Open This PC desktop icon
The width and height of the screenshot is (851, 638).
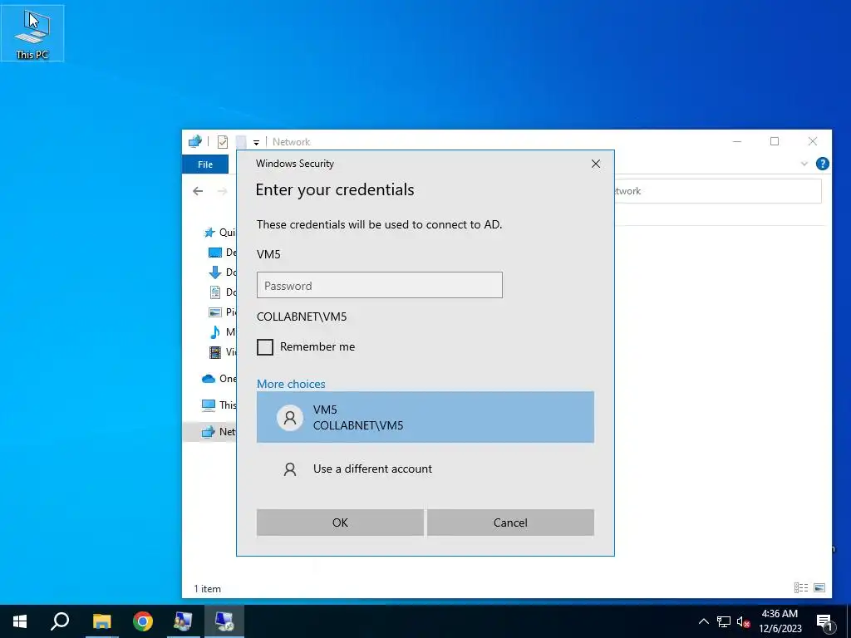coord(32,33)
